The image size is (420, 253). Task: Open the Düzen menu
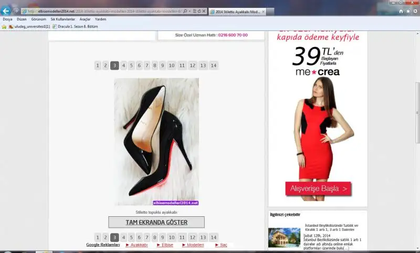pos(22,19)
